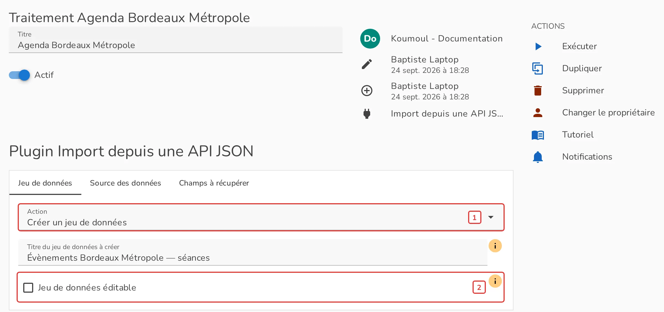Click the Notifications label
The height and width of the screenshot is (312, 664).
[x=587, y=157]
